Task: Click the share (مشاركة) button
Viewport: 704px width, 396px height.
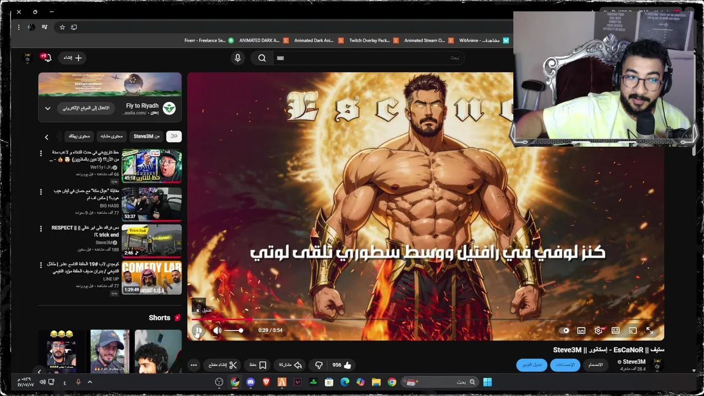Action: tap(290, 365)
